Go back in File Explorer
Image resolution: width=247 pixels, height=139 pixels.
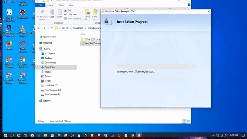pyautogui.click(x=39, y=28)
